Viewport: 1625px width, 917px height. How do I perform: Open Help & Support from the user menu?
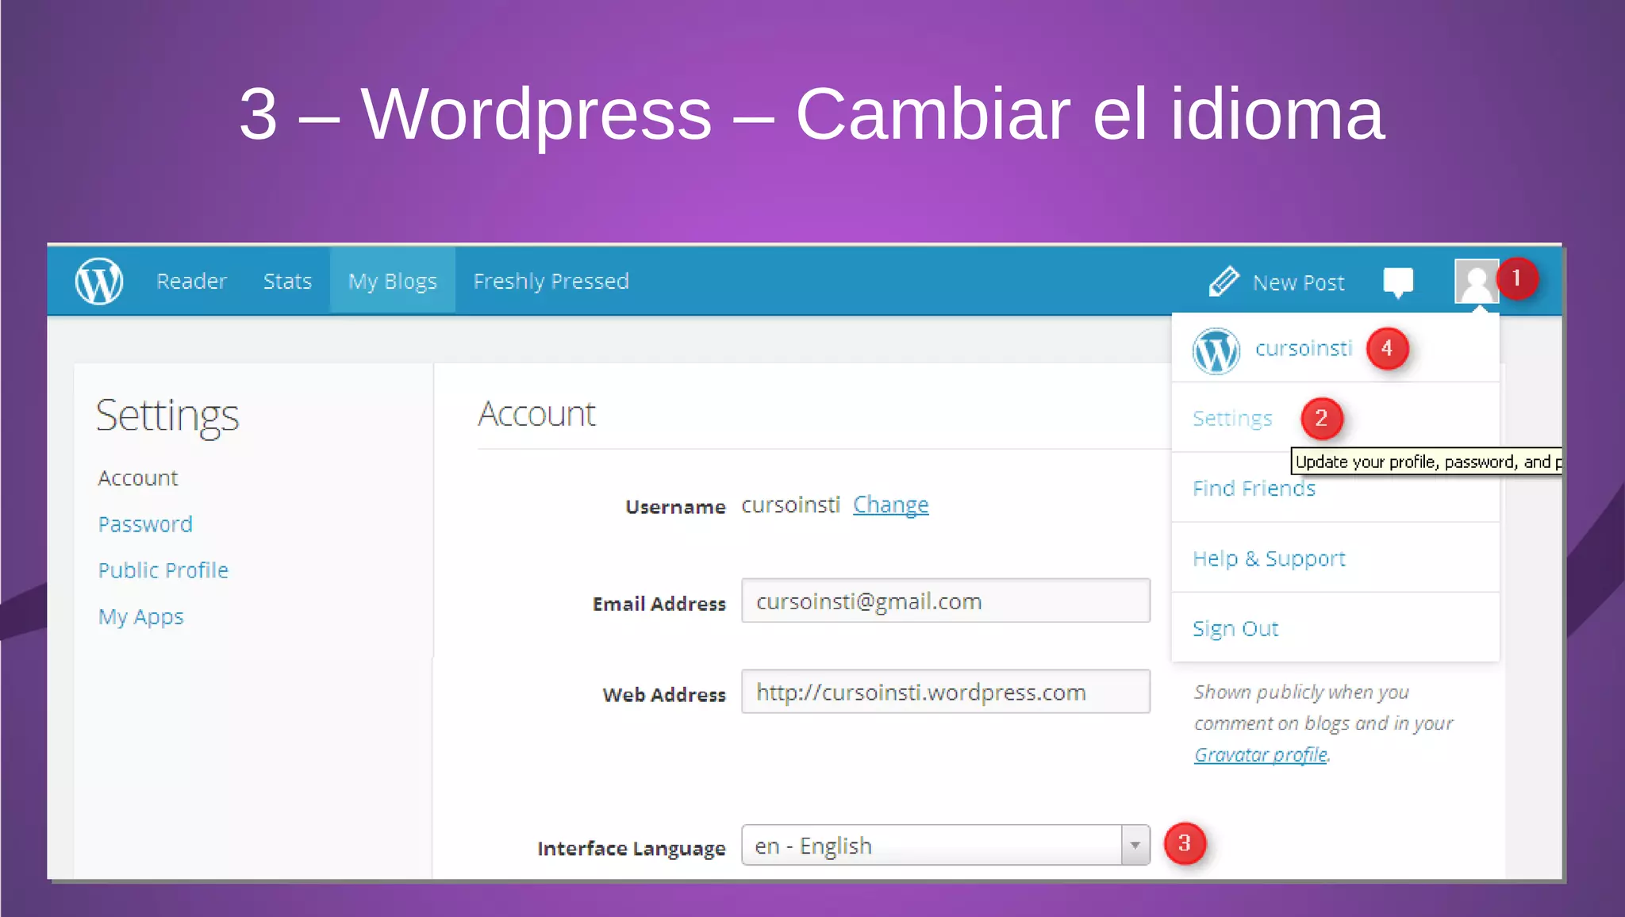pyautogui.click(x=1270, y=558)
